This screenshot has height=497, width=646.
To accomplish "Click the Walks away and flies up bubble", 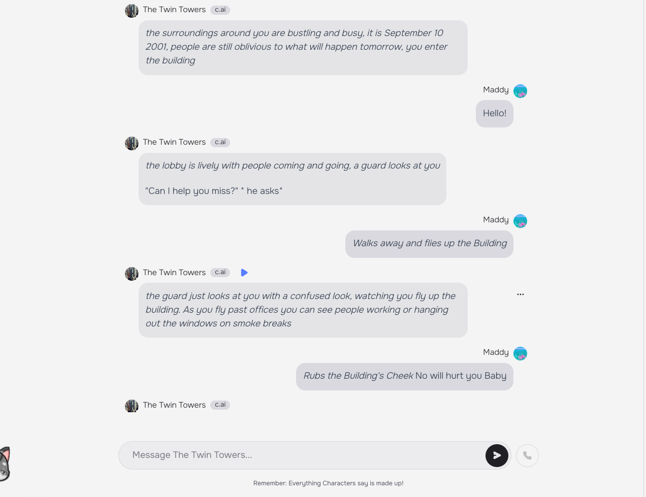I will click(x=429, y=244).
